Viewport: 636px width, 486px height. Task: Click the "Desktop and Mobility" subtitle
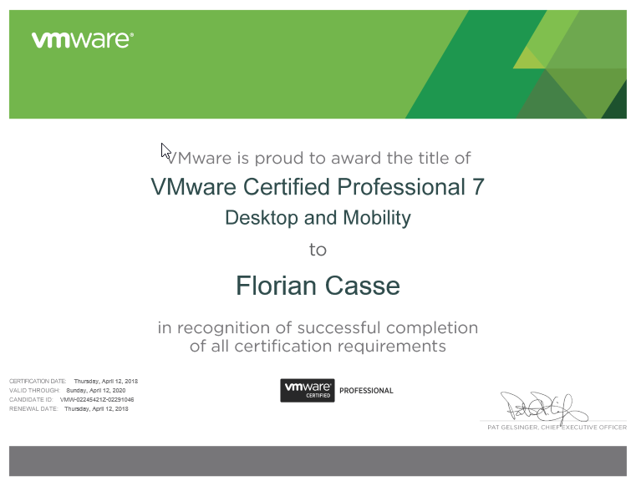tap(318, 218)
